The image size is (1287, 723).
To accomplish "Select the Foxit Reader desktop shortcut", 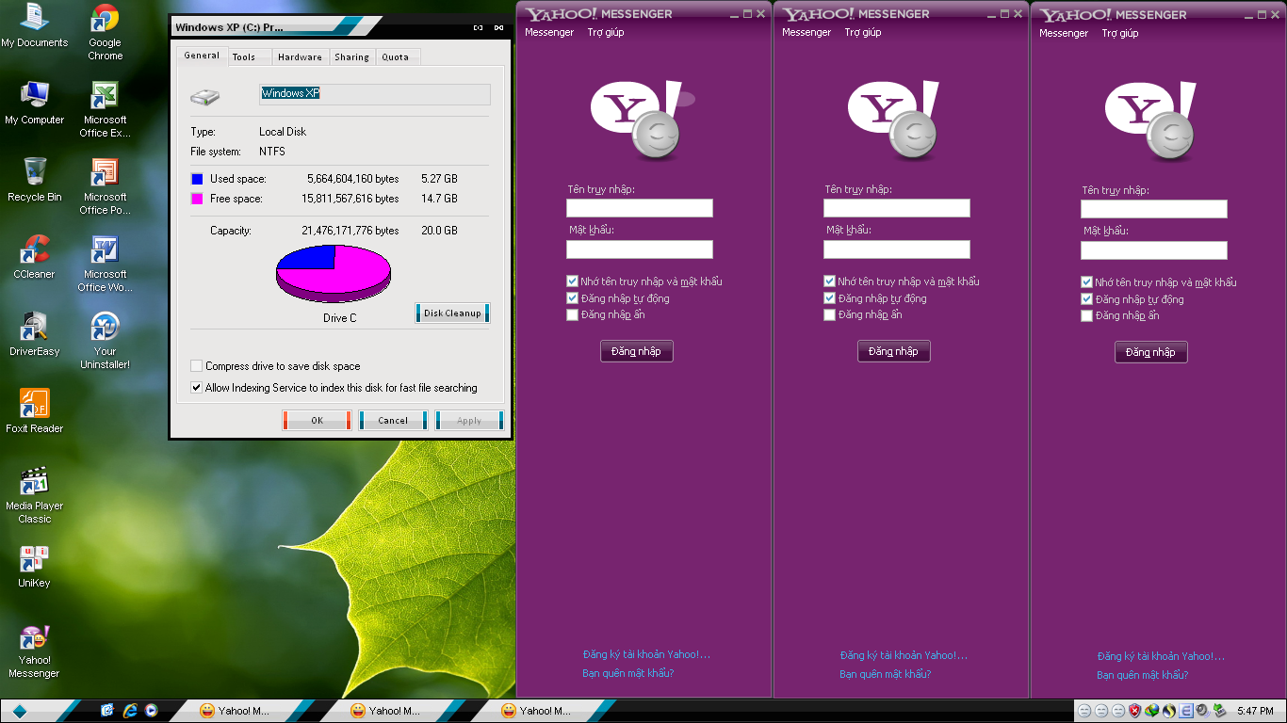I will click(x=35, y=412).
